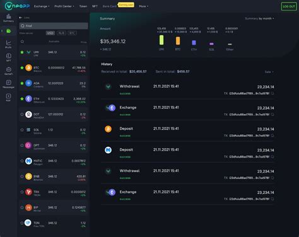Toggle the favorites filter star in list header
Image resolution: width=299 pixels, height=237 pixels.
(22, 42)
